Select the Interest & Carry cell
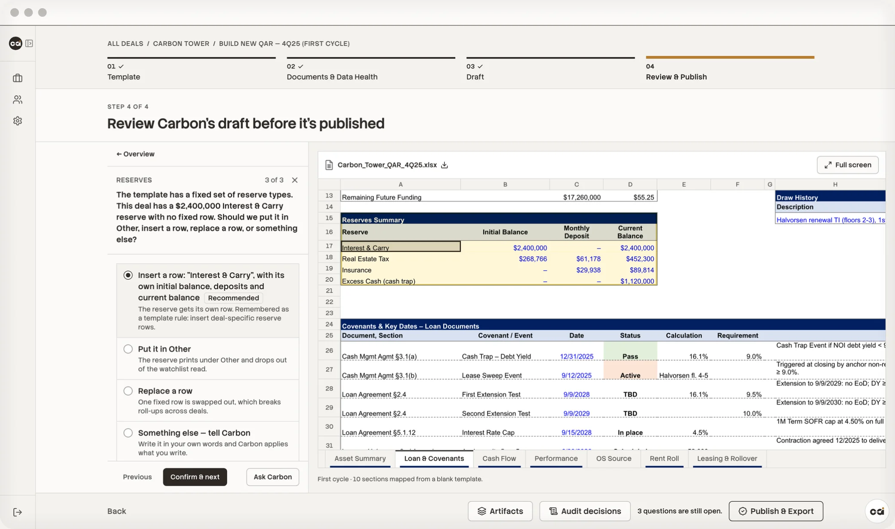The image size is (895, 529). pyautogui.click(x=401, y=247)
